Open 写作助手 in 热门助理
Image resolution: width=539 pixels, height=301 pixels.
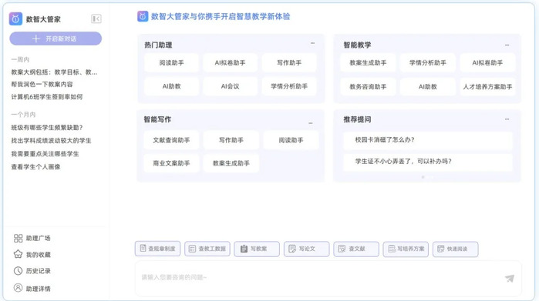[x=289, y=63]
